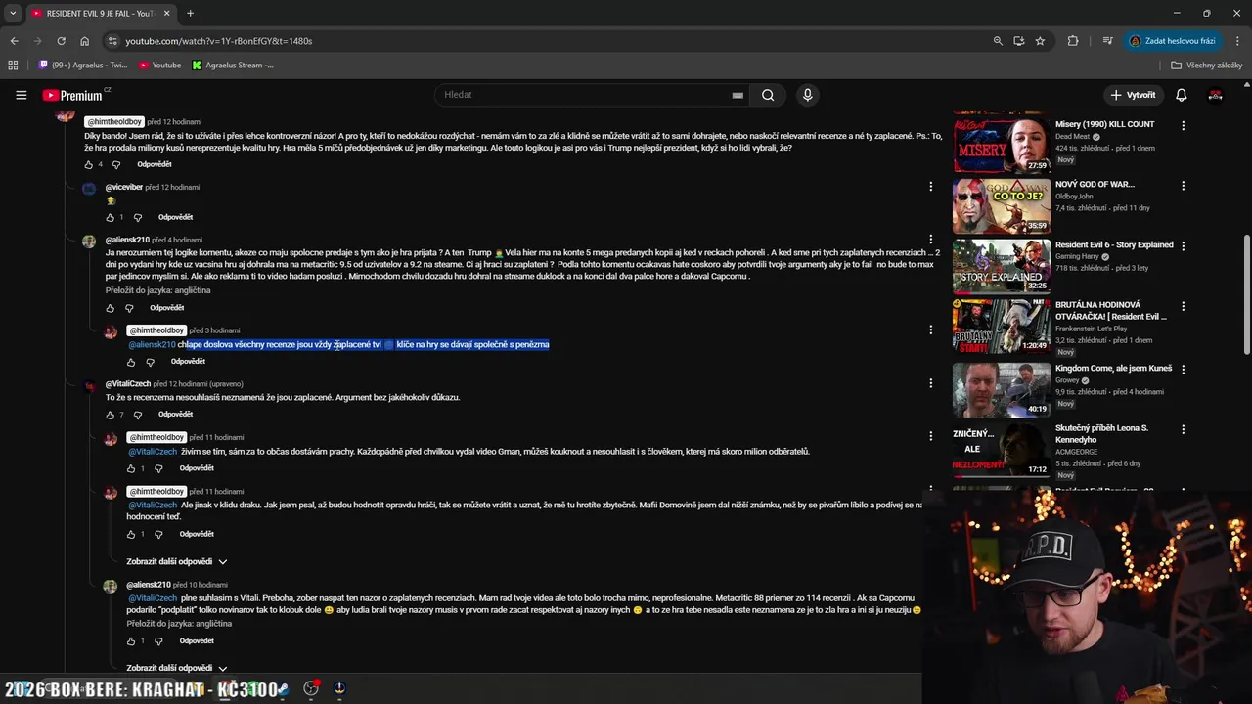Open the apps grid in the bookmarks bar
Image resolution: width=1252 pixels, height=704 pixels.
13,66
